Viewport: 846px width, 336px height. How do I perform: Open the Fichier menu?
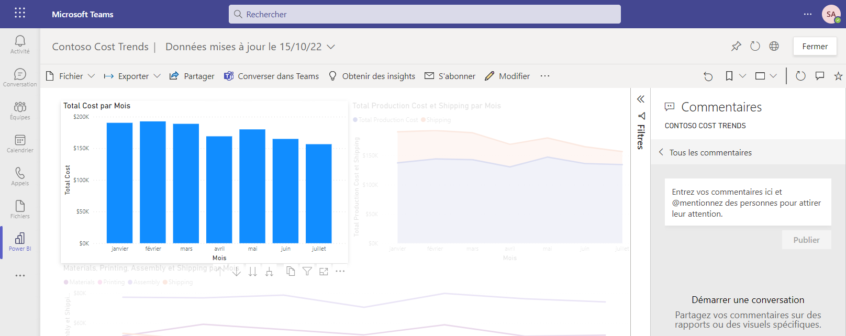[70, 76]
